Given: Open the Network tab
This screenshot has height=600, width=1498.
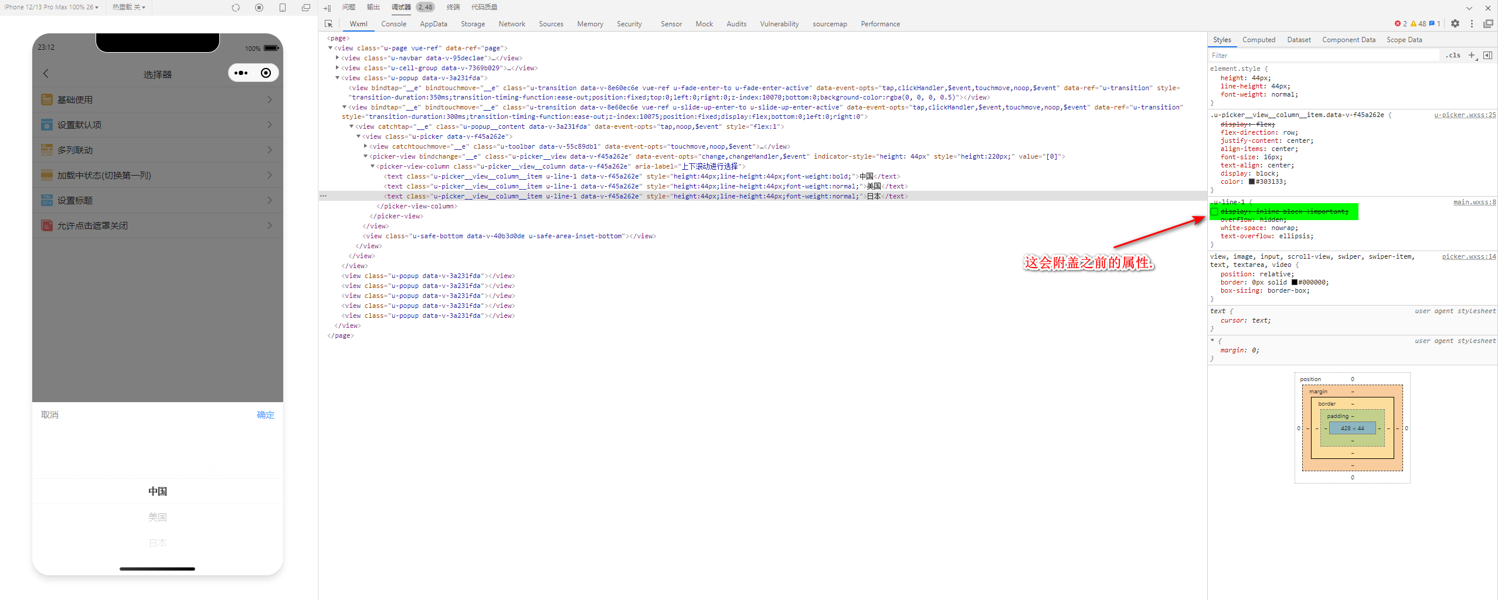Looking at the screenshot, I should (512, 24).
